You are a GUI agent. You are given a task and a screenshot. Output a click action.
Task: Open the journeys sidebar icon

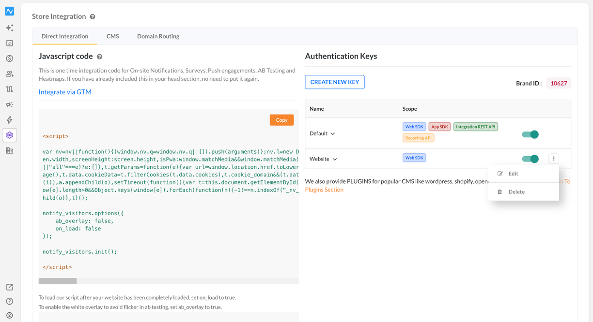[10, 89]
